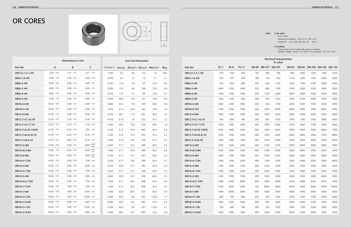The image size is (351, 227).
Task: Click the OR CORES page title
Action: point(29,21)
